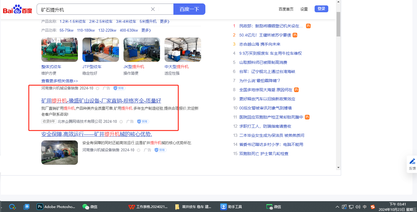Click the volume speaker tray icon

coord(358,207)
